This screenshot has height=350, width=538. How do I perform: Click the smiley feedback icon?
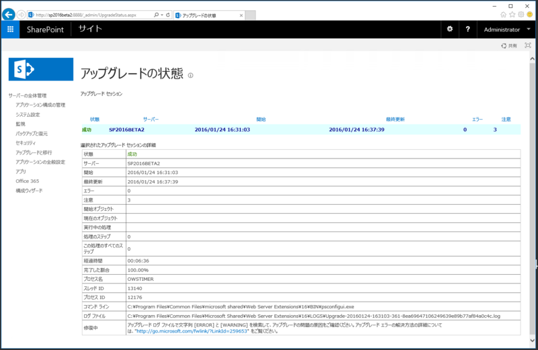[x=530, y=14]
